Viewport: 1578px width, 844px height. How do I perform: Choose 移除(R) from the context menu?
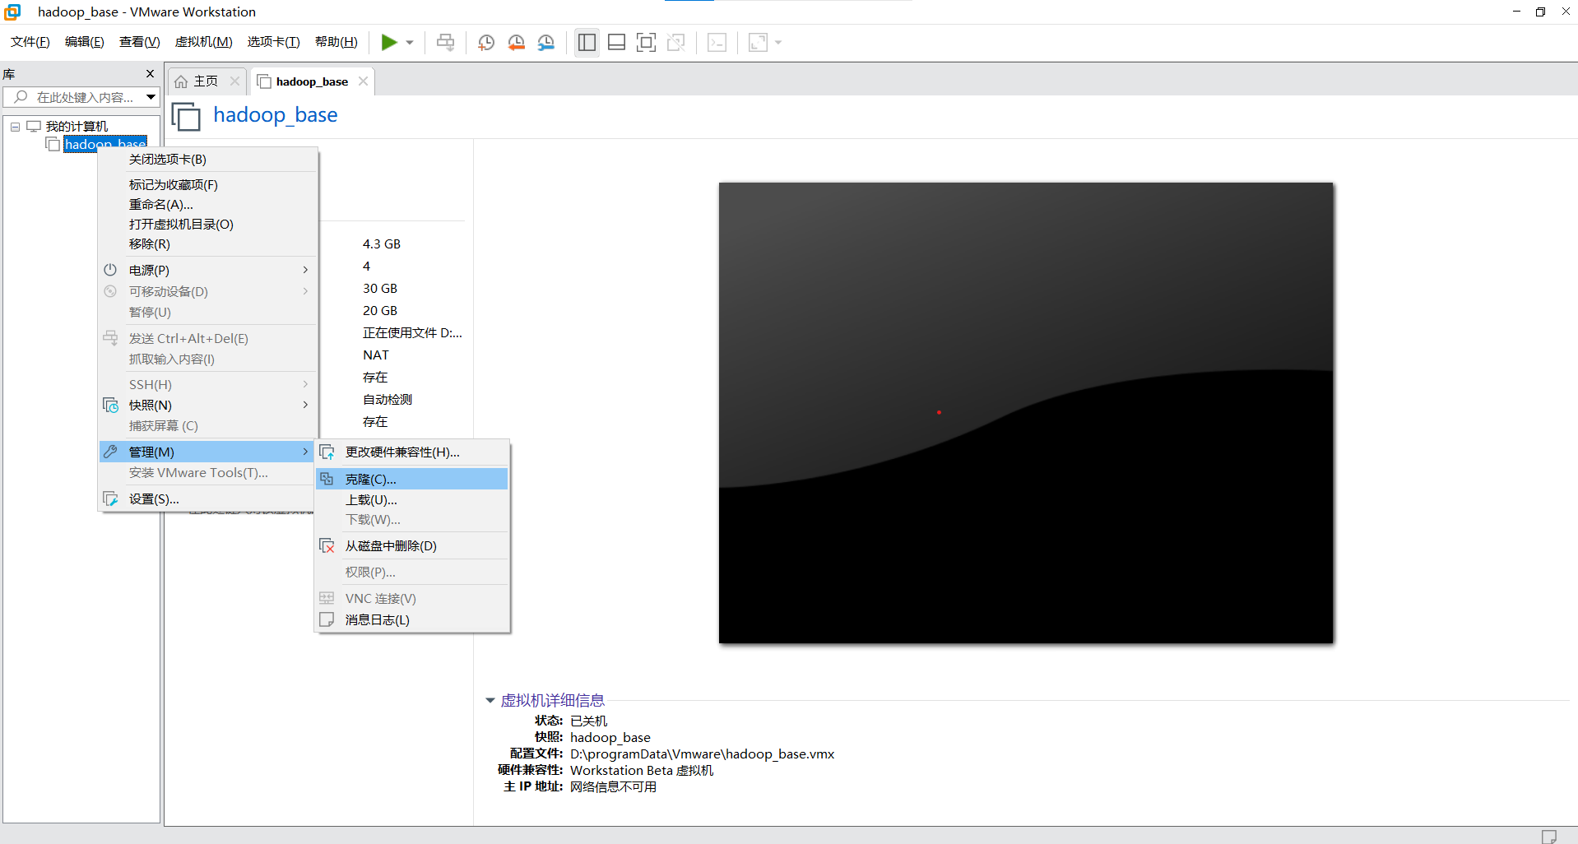(208, 244)
